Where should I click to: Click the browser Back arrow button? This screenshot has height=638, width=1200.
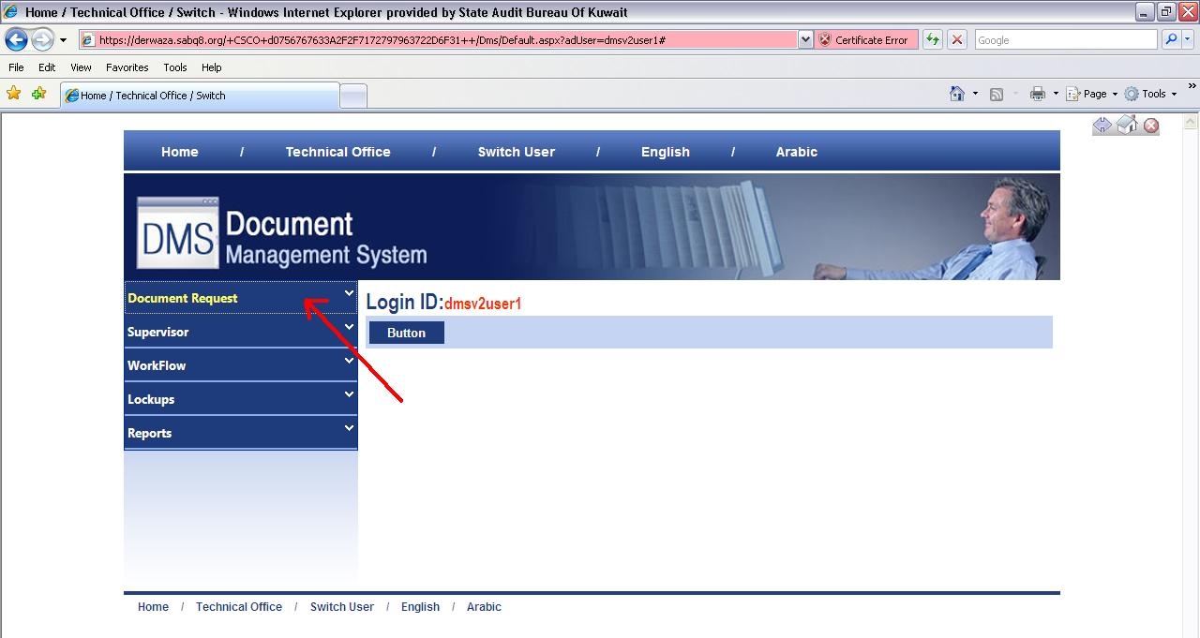pyautogui.click(x=17, y=39)
